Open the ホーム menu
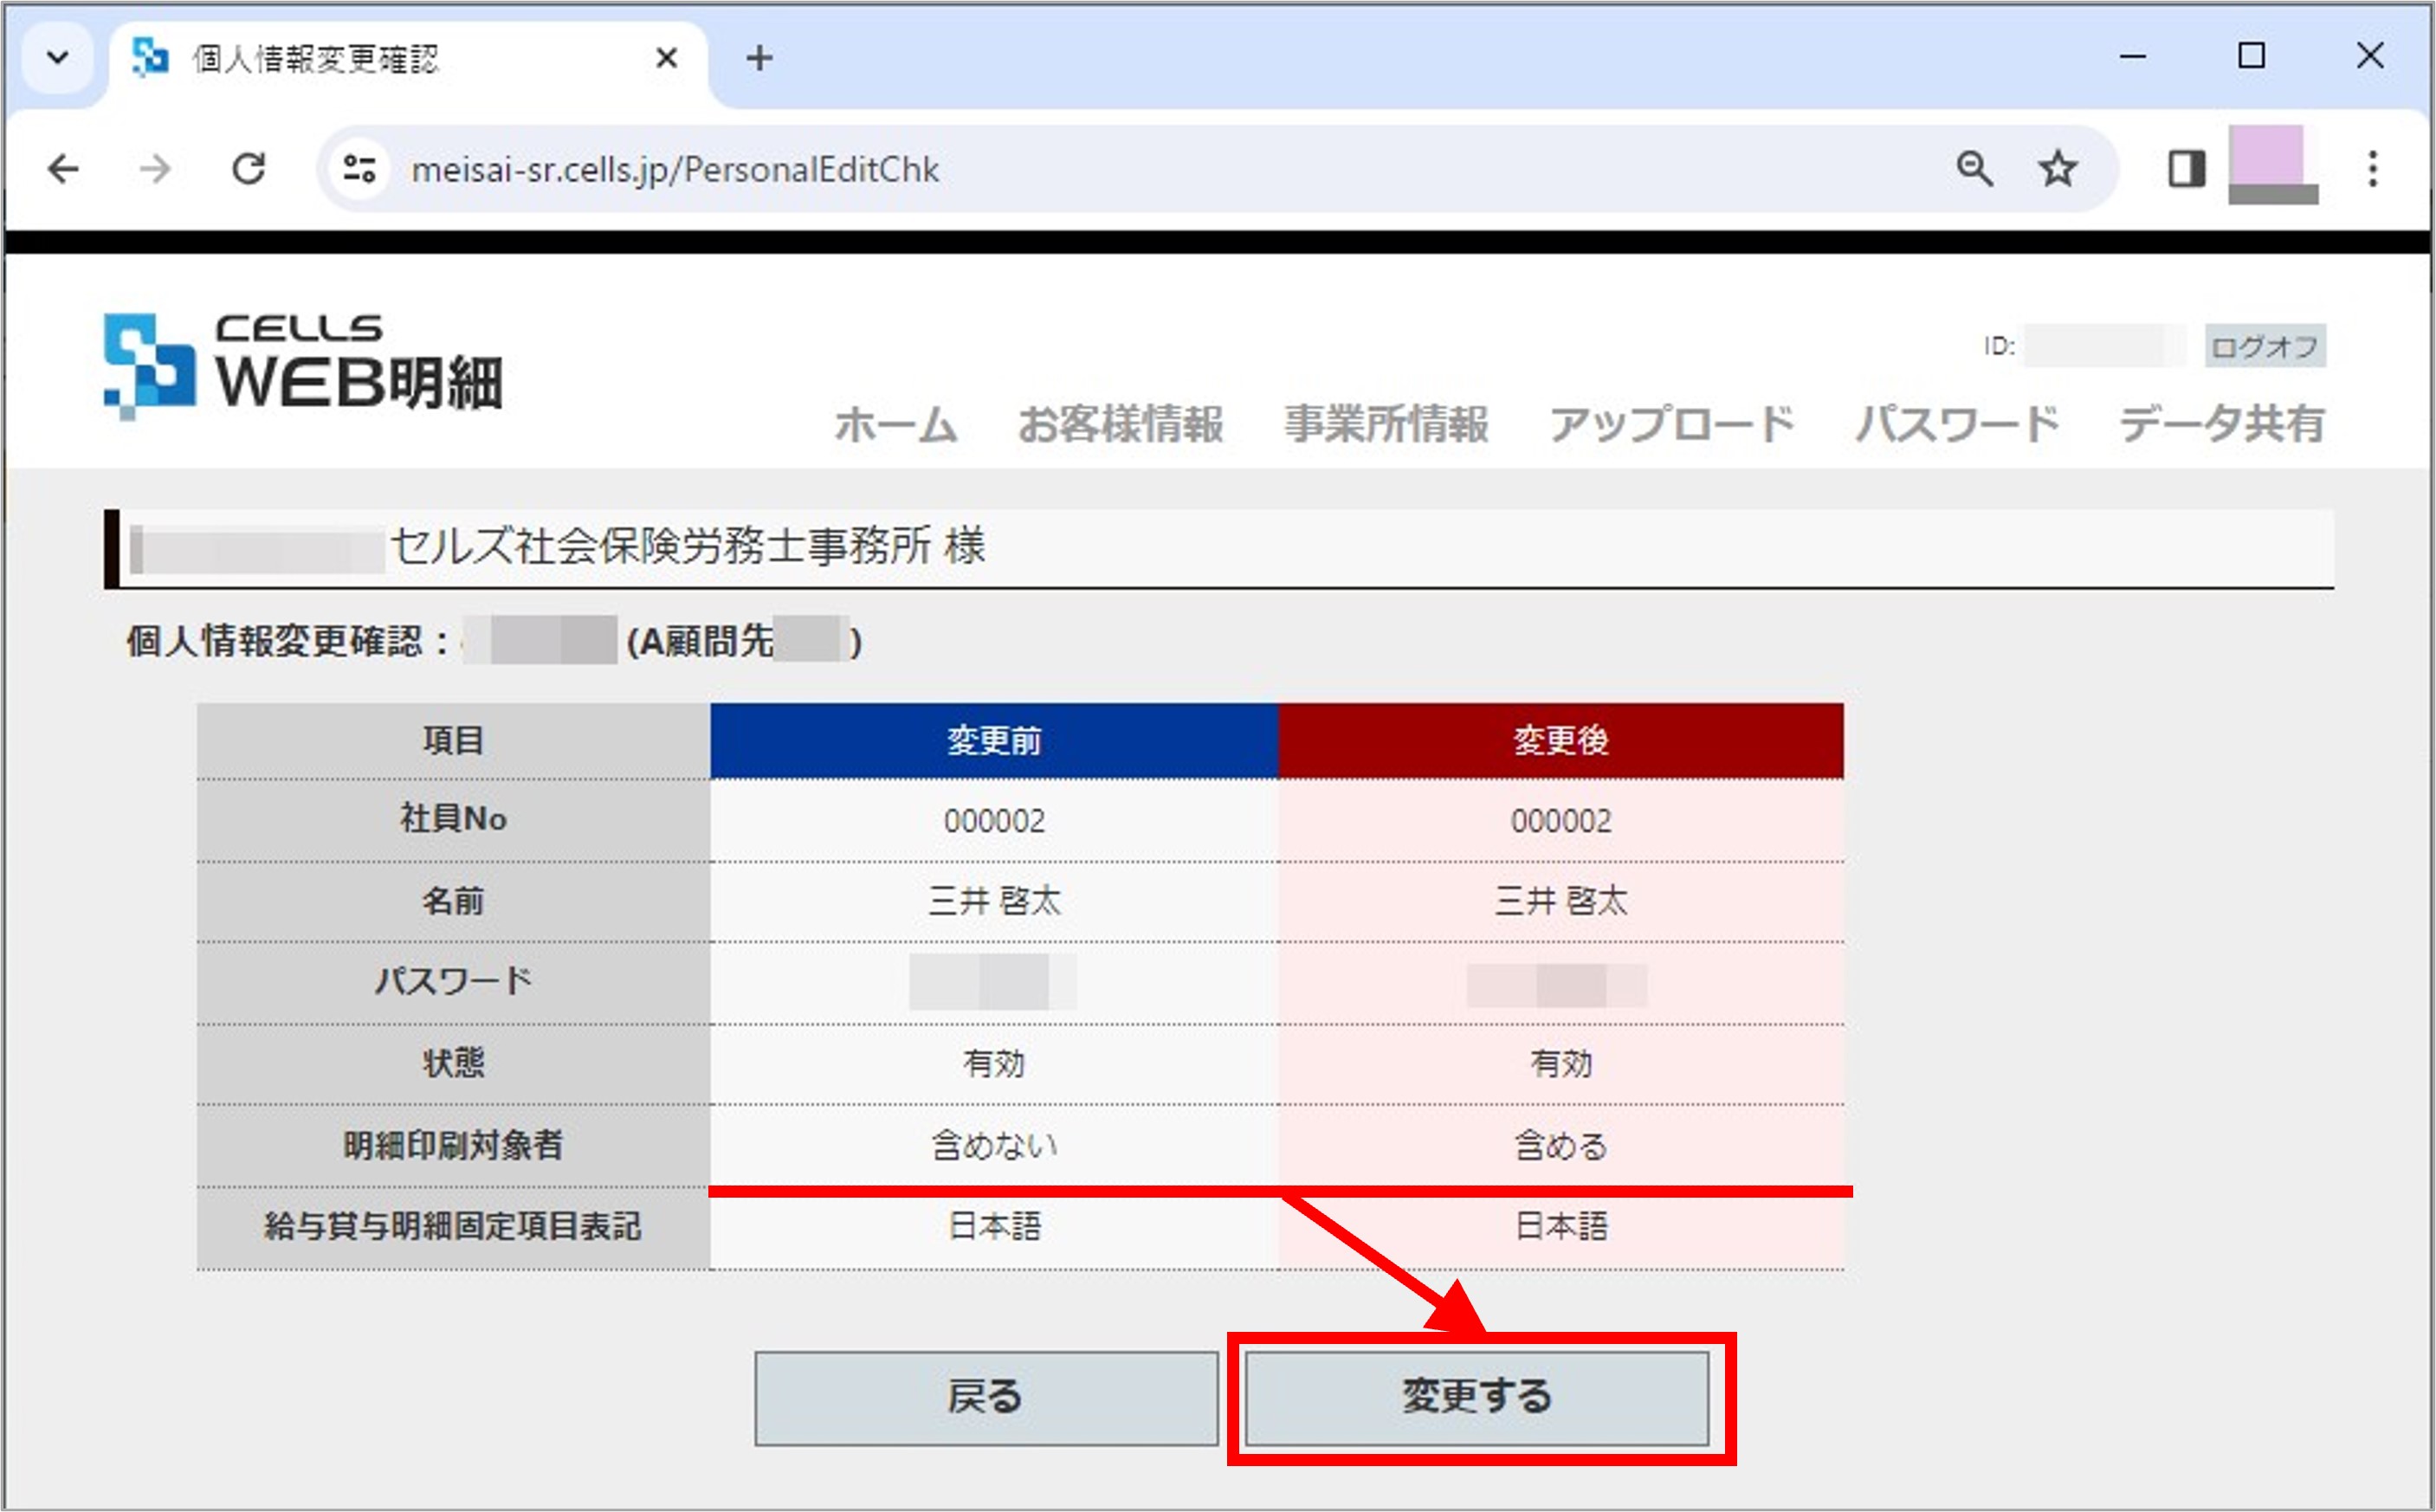 896,424
